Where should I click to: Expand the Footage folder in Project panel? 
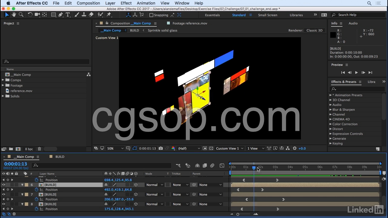click(3, 85)
